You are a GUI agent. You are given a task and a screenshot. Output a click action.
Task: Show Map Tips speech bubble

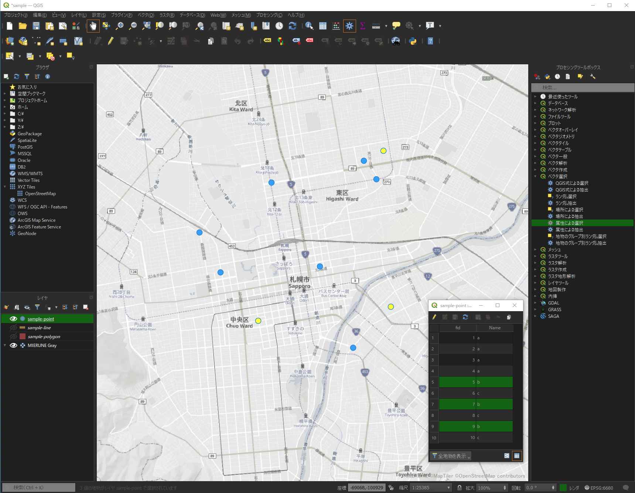tap(396, 26)
